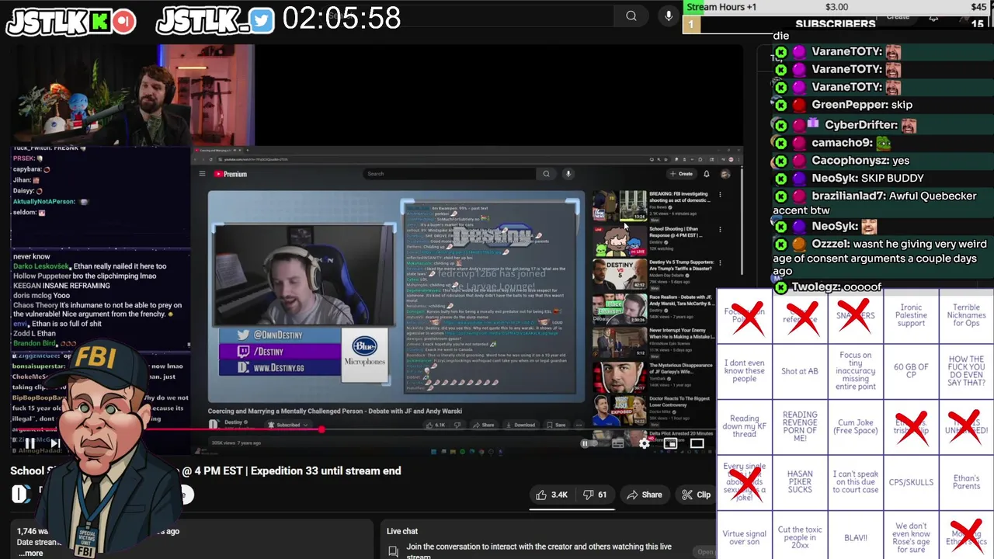Screen dimensions: 994x559
Task: Toggle autoplay switch in outer player
Action: point(590,444)
